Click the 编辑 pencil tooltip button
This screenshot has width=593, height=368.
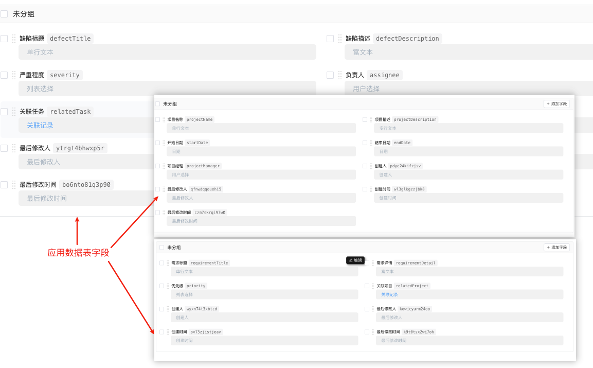point(355,260)
